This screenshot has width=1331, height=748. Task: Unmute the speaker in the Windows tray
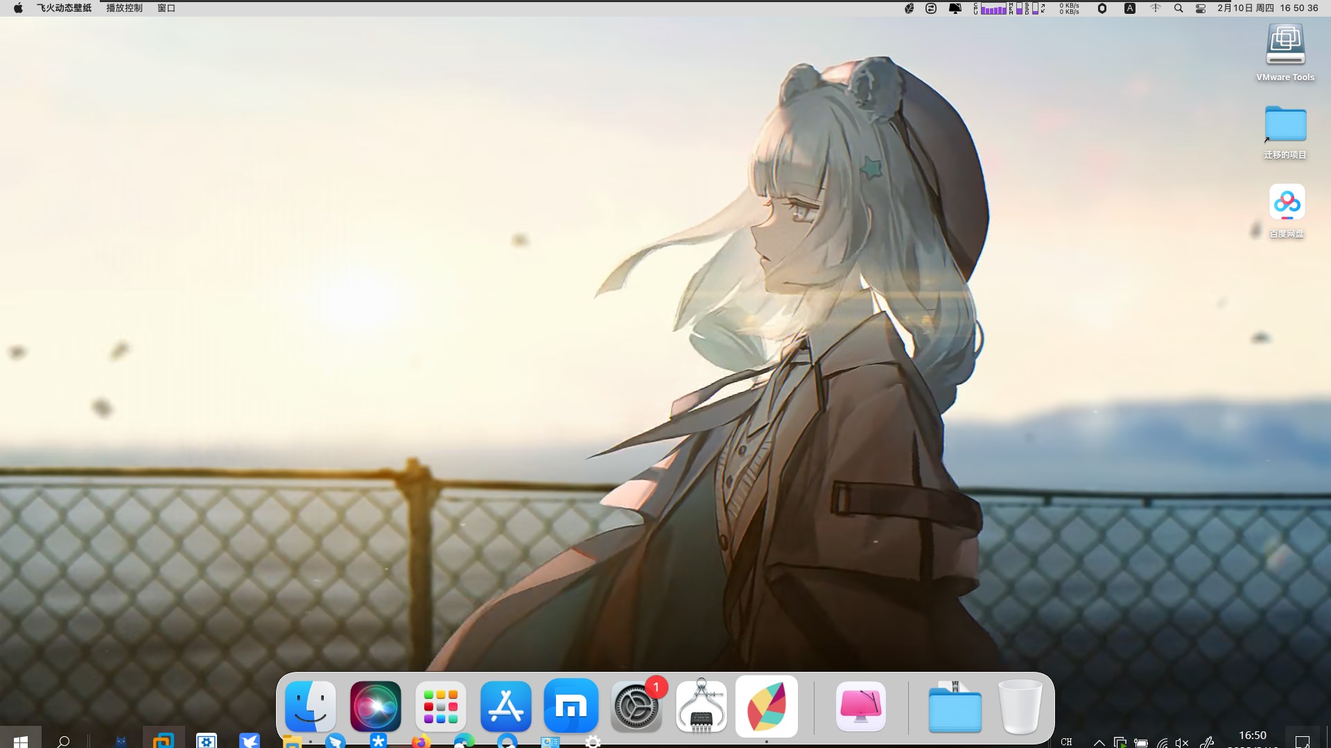click(1182, 742)
